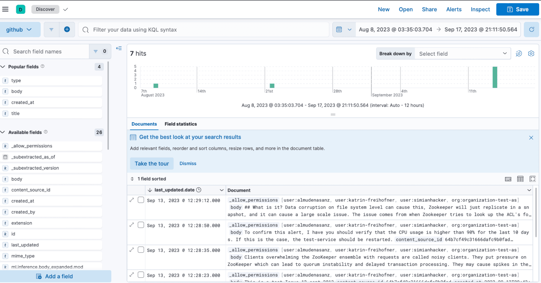
Task: Collapse the field list sidebar
Action: point(119,48)
